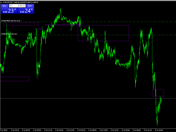The height and width of the screenshot is (132, 176).
Task: Click the 0.66 23 sell price panel
Action: coord(9,11)
